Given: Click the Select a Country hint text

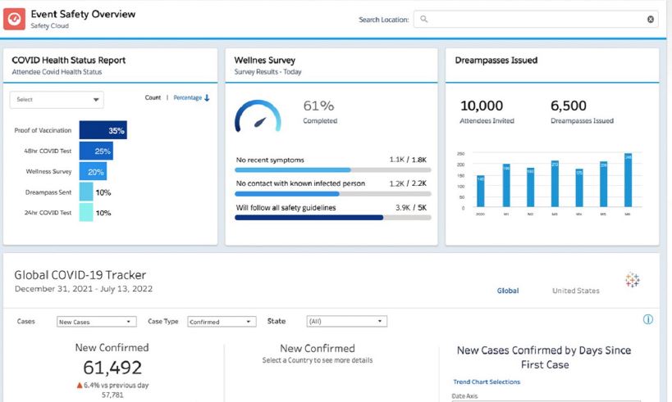Looking at the screenshot, I should (x=318, y=360).
